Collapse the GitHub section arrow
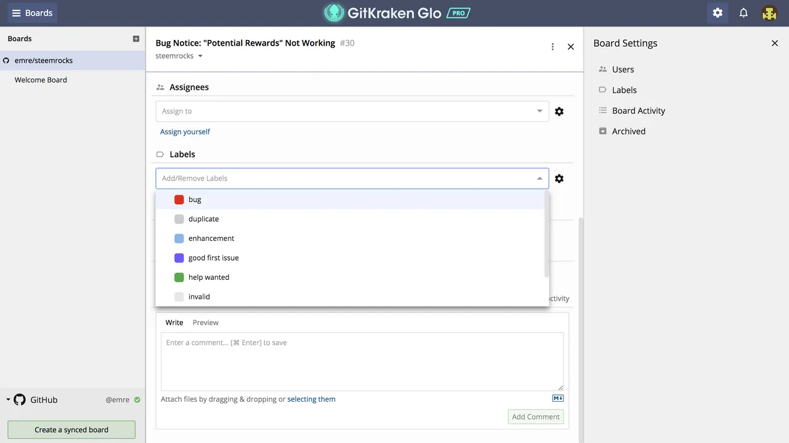 8,399
